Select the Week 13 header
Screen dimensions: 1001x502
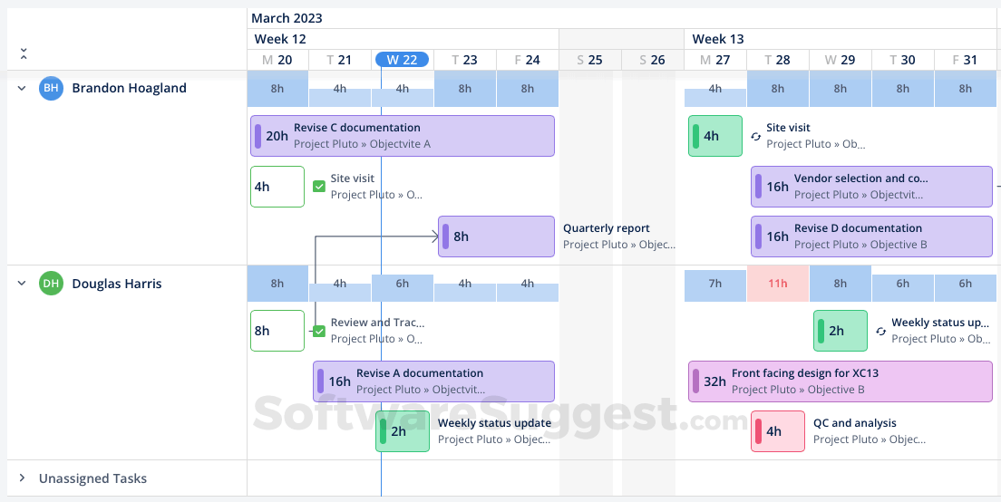point(718,39)
